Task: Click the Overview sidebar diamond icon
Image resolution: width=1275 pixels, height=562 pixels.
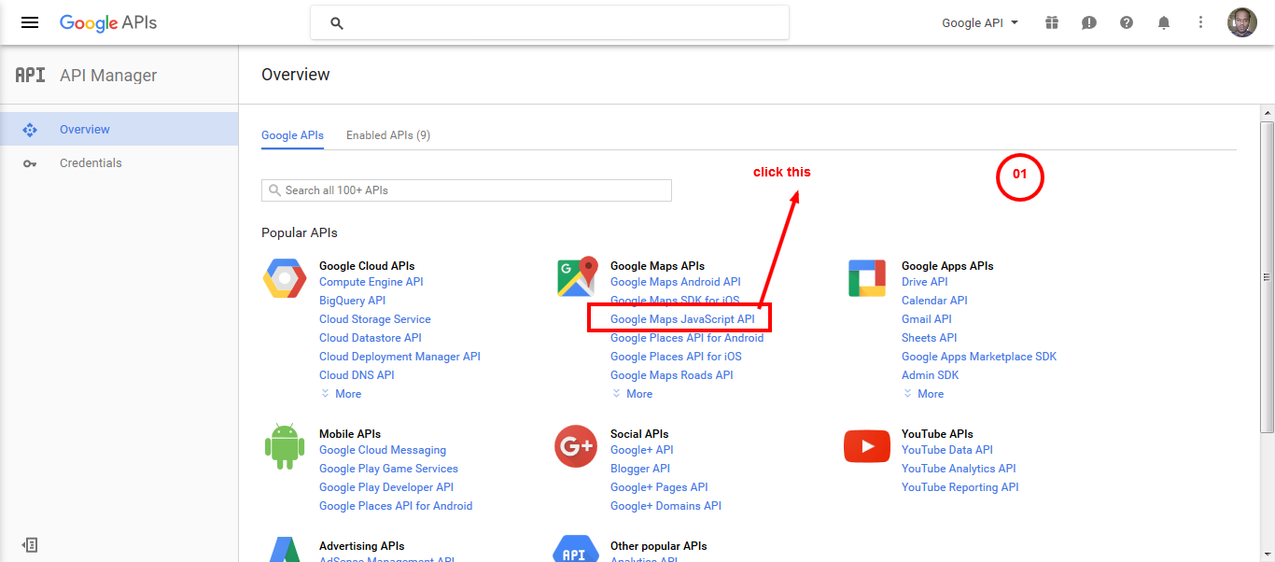Action: [x=30, y=130]
